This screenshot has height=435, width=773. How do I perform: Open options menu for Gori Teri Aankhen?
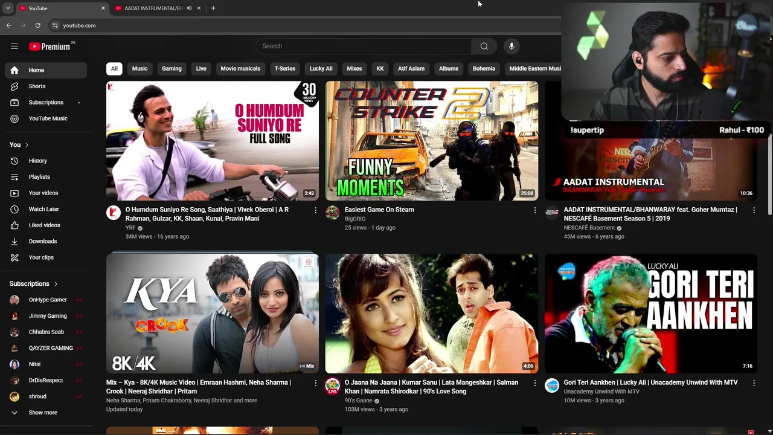point(754,383)
